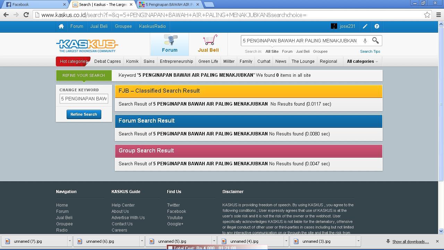This screenshot has height=250, width=444.
Task: Expand unnamed (4).jpg download options arrow
Action: 286,241
